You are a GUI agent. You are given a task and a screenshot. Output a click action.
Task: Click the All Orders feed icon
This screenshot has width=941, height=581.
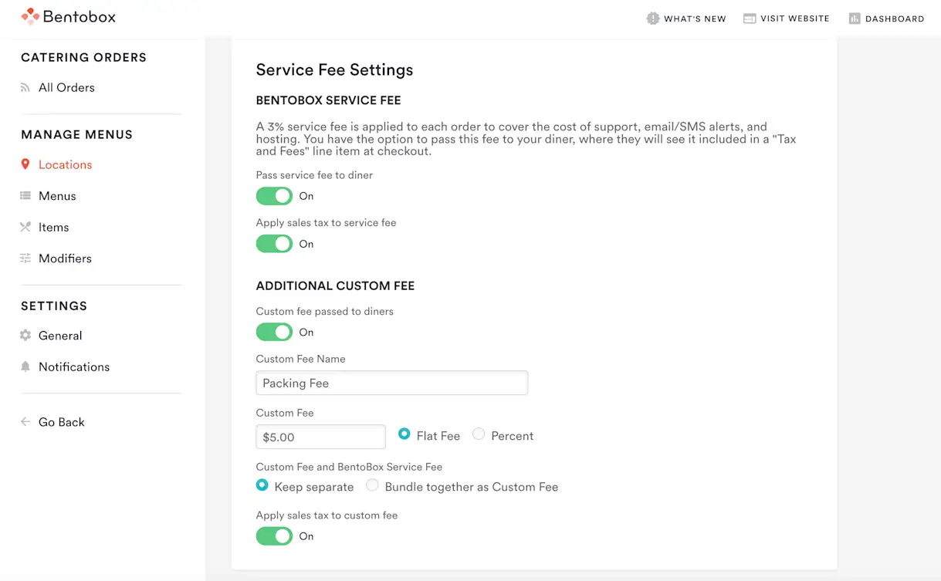25,88
